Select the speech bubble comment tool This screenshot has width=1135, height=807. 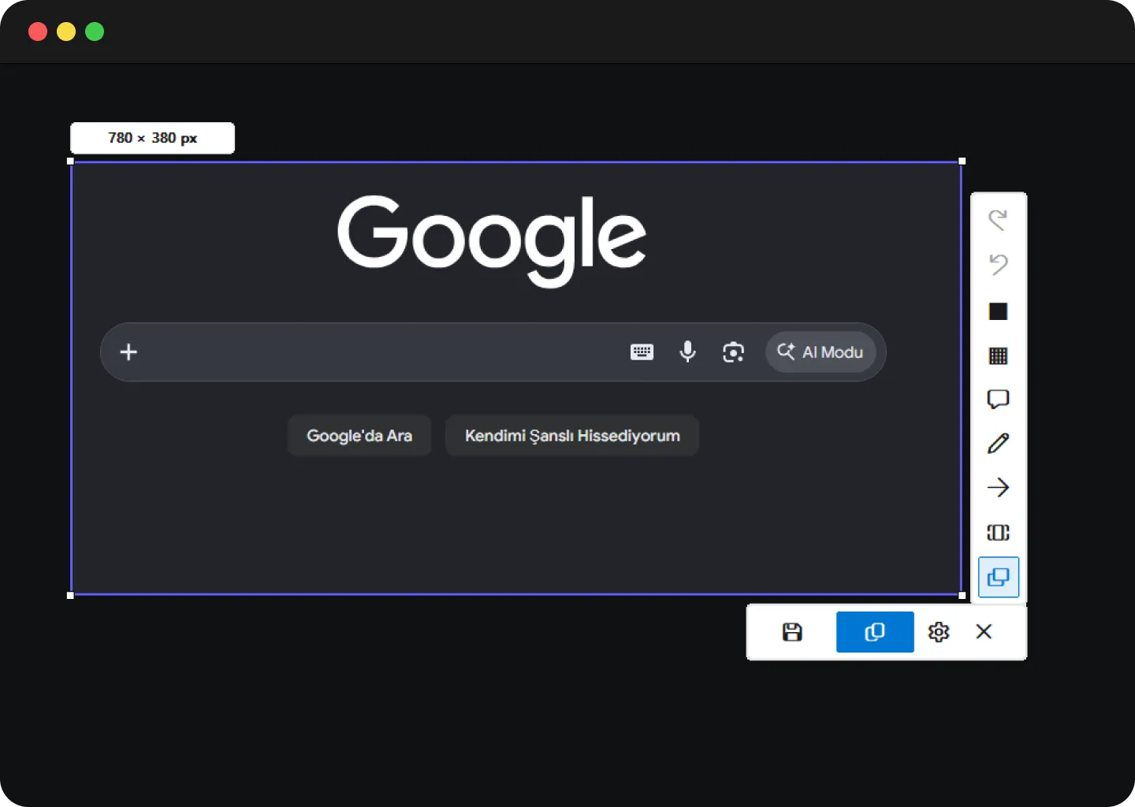[998, 400]
